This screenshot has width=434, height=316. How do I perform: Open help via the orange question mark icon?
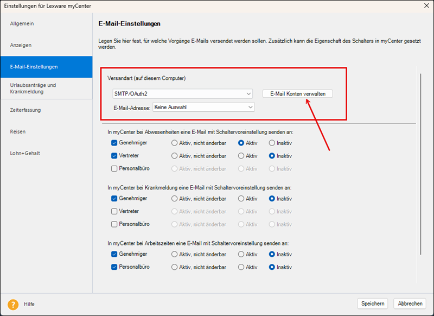13,305
